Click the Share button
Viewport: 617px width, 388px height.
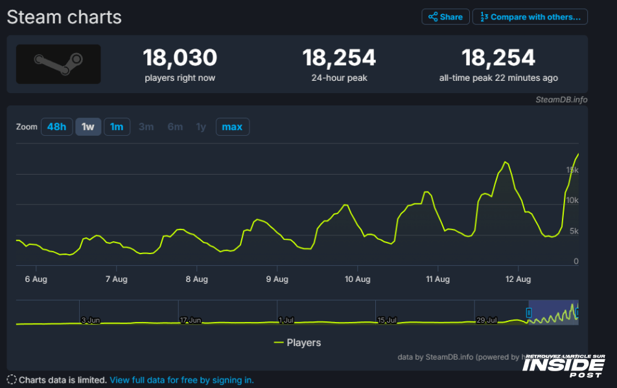[x=445, y=17]
